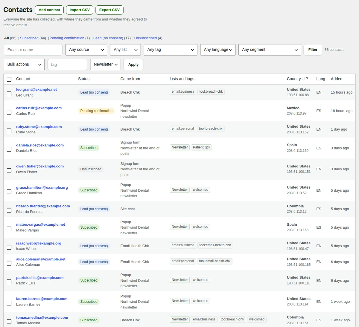This screenshot has height=327, width=359.
Task: Open the Newsletter list dropdown
Action: coord(105,65)
